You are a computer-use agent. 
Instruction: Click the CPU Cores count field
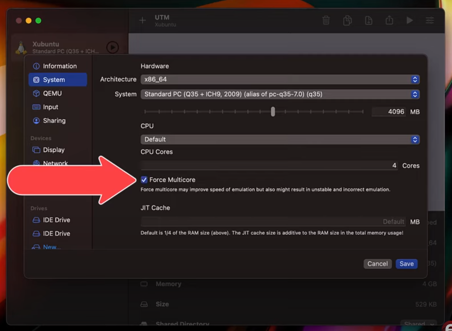(x=270, y=165)
